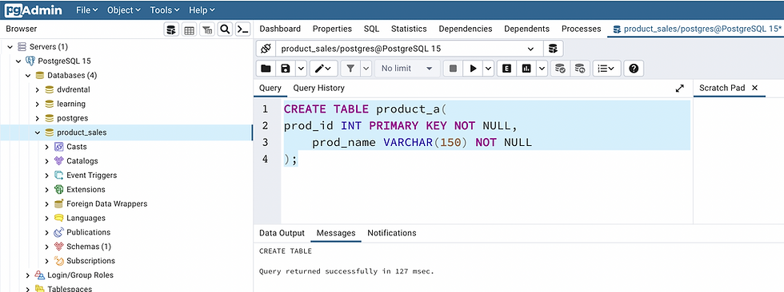Click the pgAdmin logo

[34, 10]
